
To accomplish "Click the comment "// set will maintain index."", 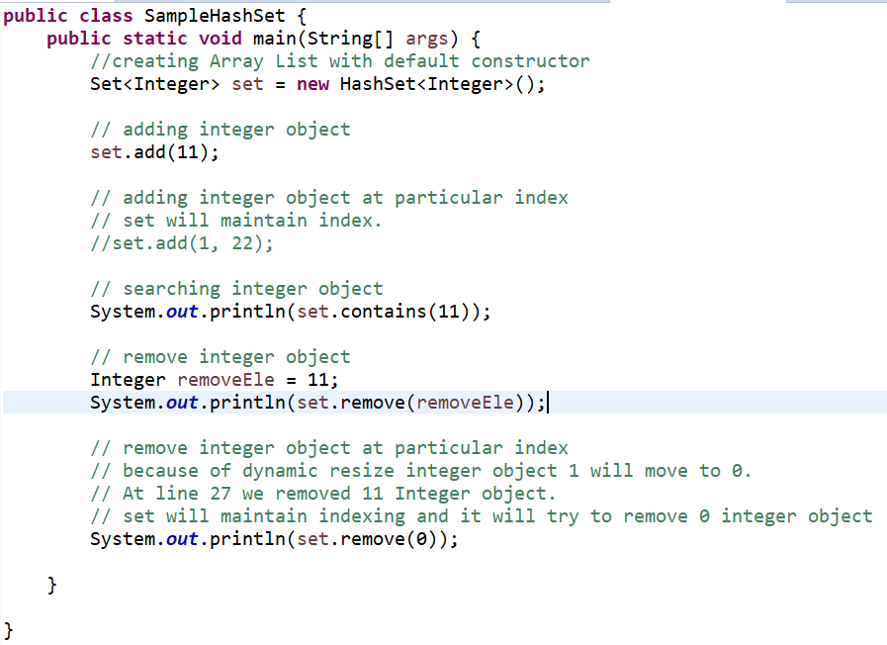I will (236, 220).
